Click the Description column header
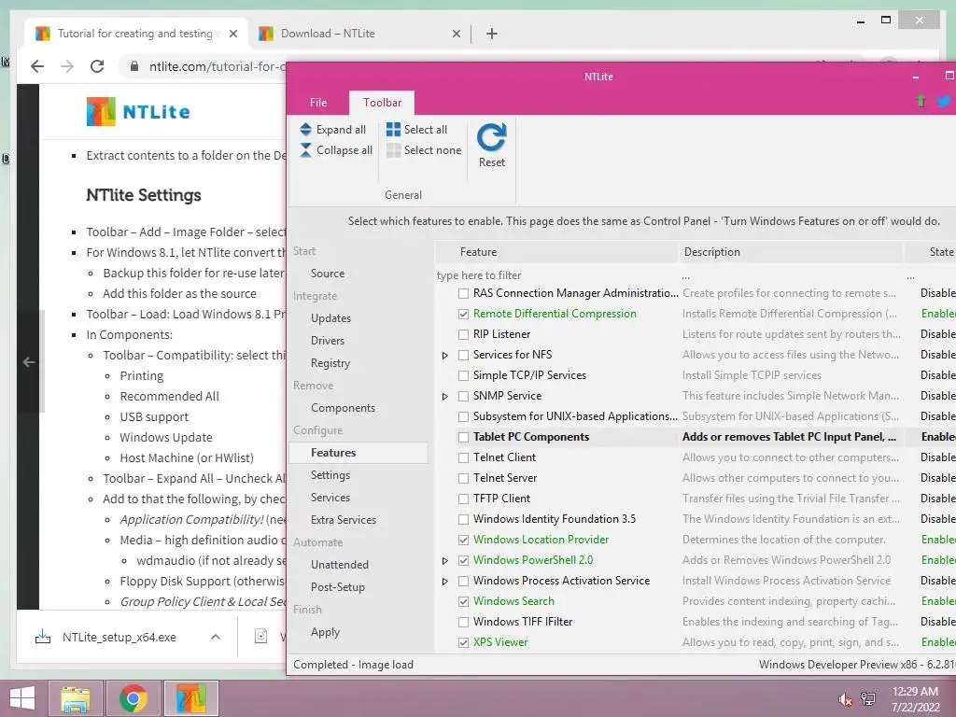This screenshot has width=956, height=717. coord(790,252)
